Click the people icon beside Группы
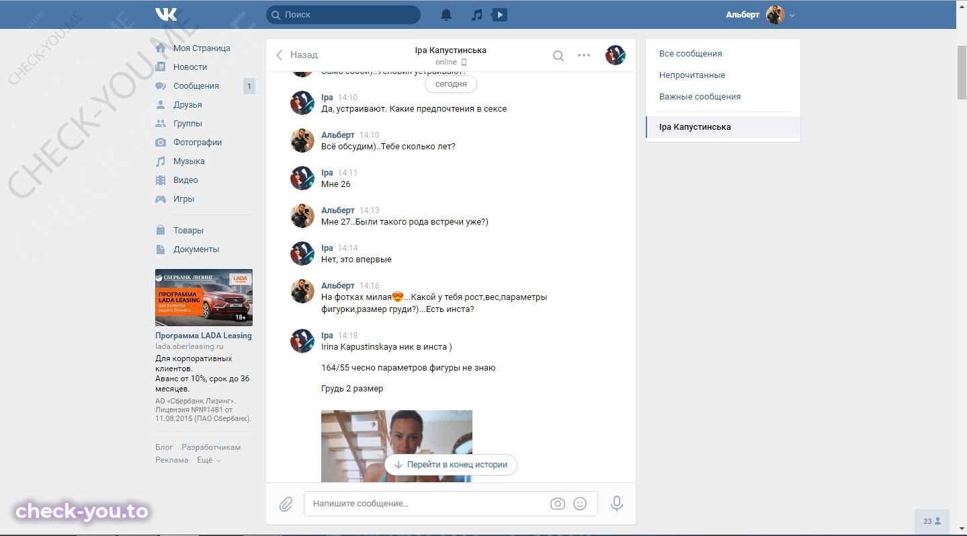The height and width of the screenshot is (536, 967). point(161,124)
